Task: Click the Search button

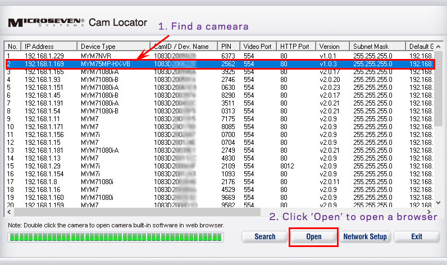Action: pos(264,236)
